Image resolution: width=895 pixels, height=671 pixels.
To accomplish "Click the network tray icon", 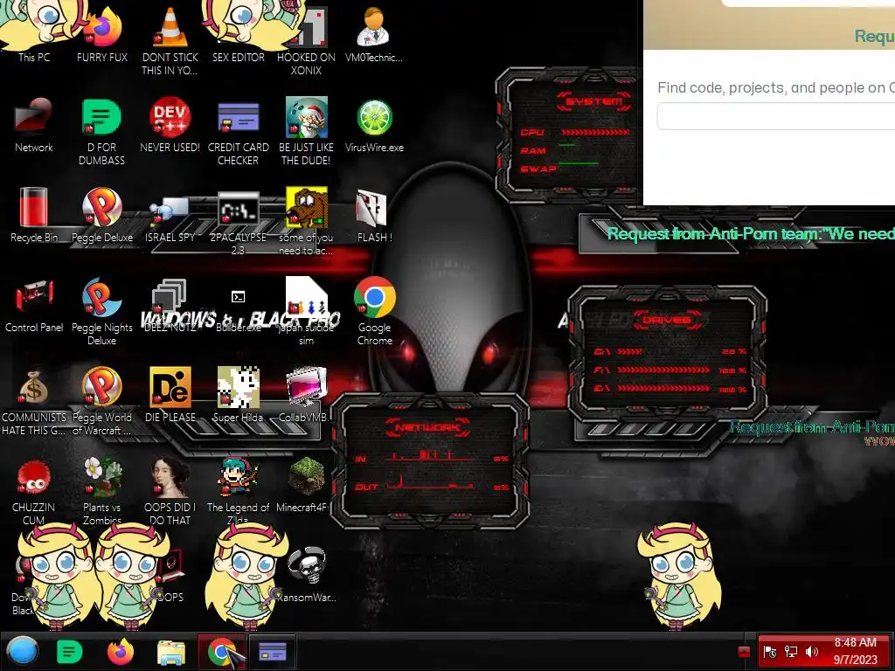I will [791, 652].
